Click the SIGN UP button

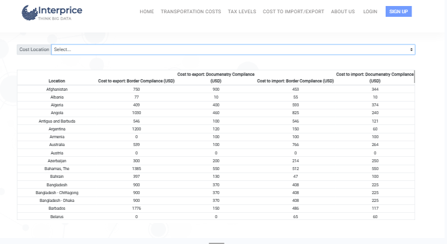click(398, 11)
